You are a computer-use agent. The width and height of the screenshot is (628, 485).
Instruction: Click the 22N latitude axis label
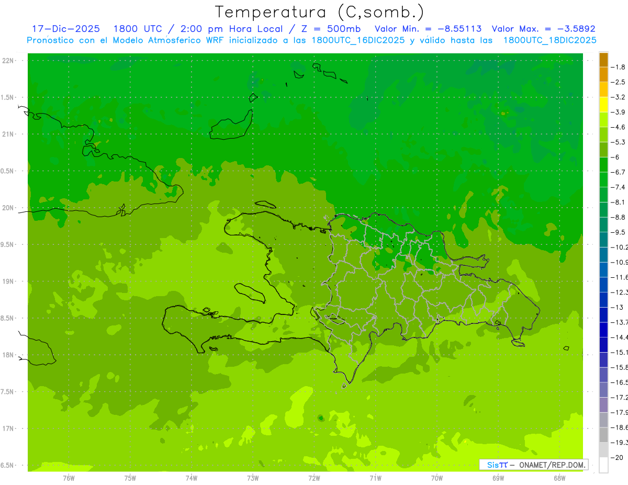click(x=8, y=61)
